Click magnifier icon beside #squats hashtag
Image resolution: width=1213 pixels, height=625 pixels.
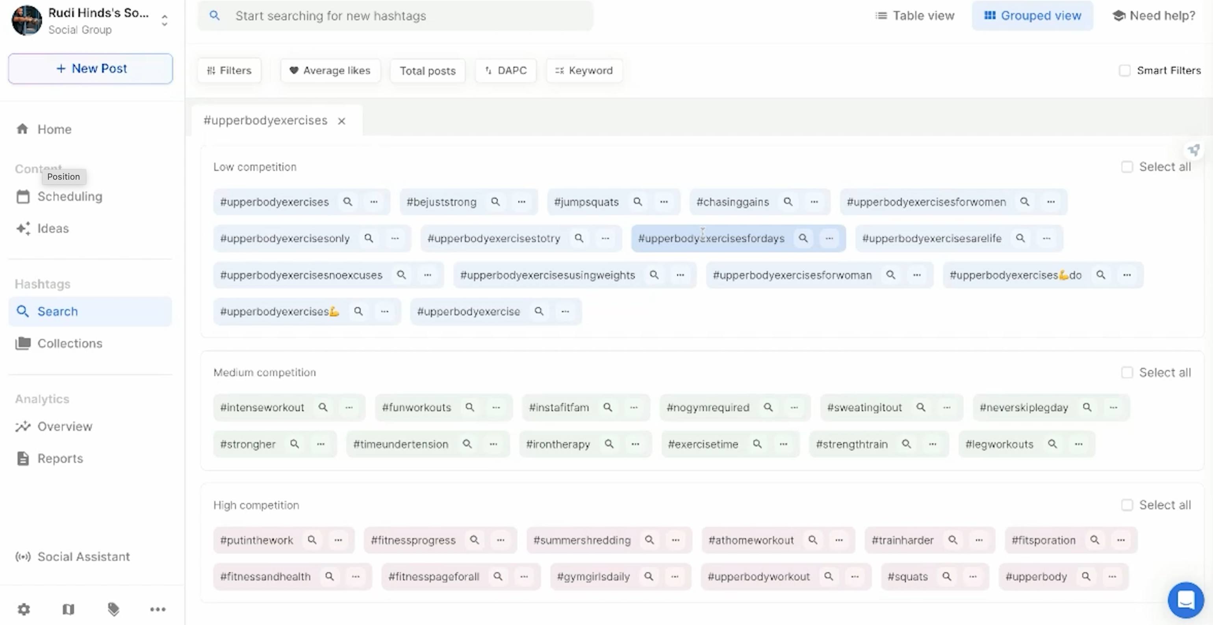point(946,577)
